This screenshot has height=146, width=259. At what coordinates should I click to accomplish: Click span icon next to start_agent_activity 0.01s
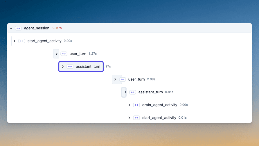point(136,118)
